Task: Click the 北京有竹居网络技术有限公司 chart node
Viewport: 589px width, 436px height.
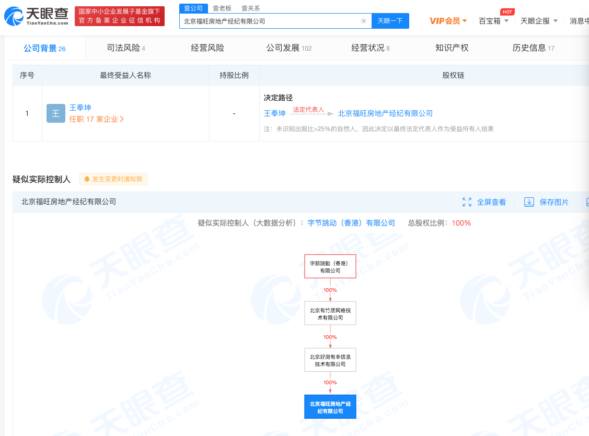Action: click(x=330, y=313)
